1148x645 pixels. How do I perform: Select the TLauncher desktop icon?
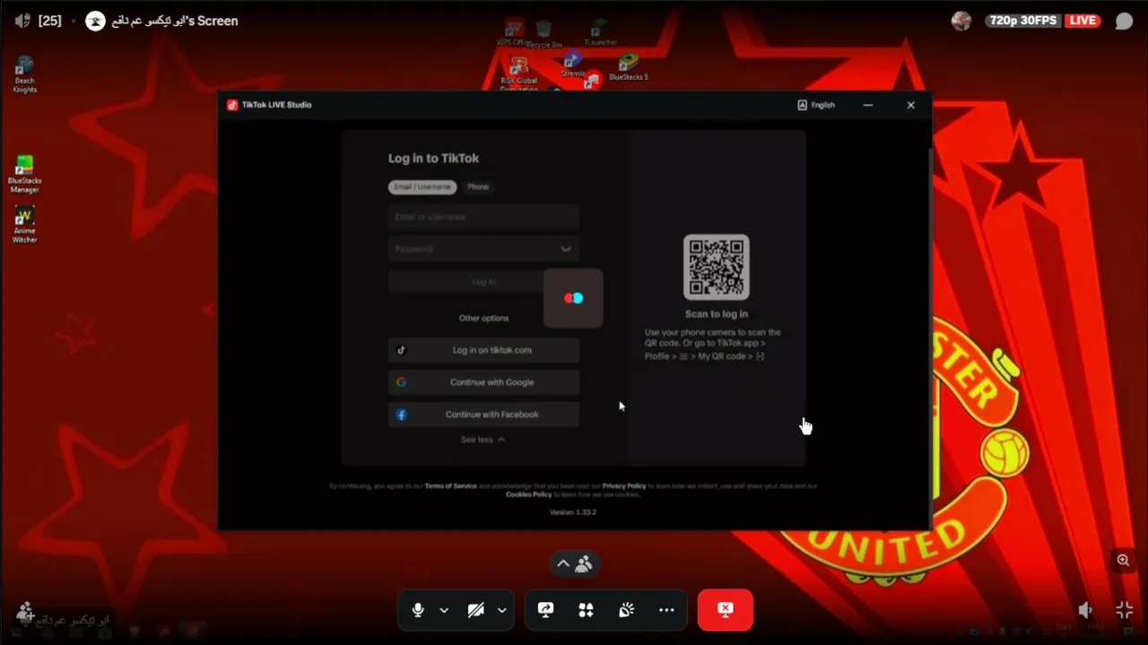pyautogui.click(x=600, y=33)
